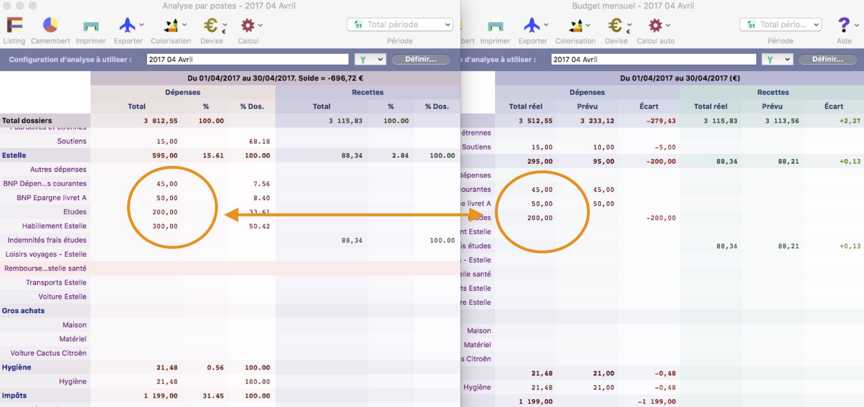Screen dimensions: 864x407
Task: Open Aide question mark help
Action: pyautogui.click(x=844, y=25)
